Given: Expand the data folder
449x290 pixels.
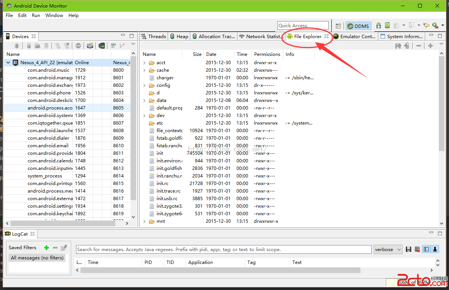Looking at the screenshot, I should coord(144,100).
